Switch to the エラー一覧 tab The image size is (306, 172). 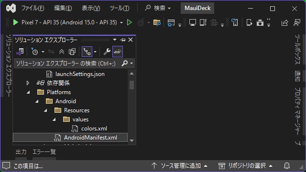point(44,152)
